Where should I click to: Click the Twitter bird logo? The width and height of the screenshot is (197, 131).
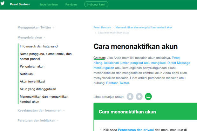click(3, 3)
